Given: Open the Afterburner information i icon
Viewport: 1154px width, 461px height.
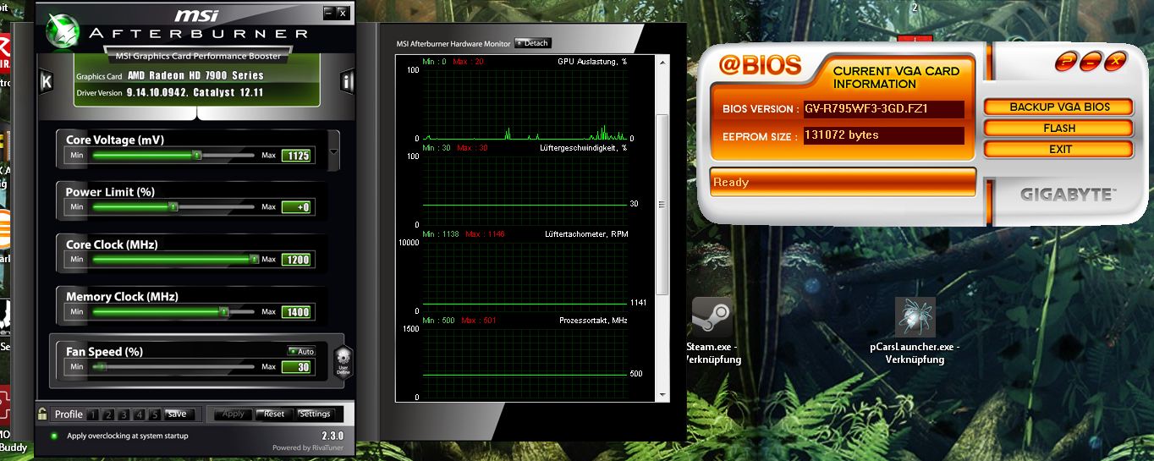Looking at the screenshot, I should [347, 81].
